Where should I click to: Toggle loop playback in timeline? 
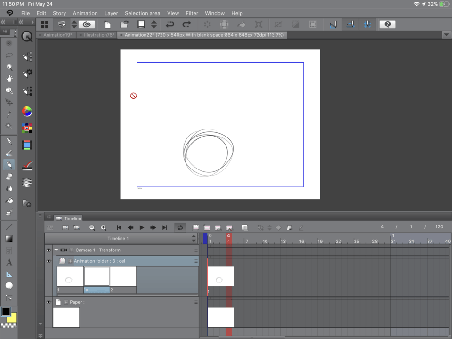pyautogui.click(x=179, y=228)
